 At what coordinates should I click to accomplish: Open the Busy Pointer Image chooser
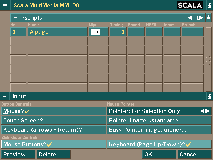[159, 130]
